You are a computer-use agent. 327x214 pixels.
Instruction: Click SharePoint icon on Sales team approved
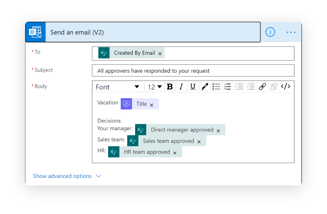click(133, 141)
